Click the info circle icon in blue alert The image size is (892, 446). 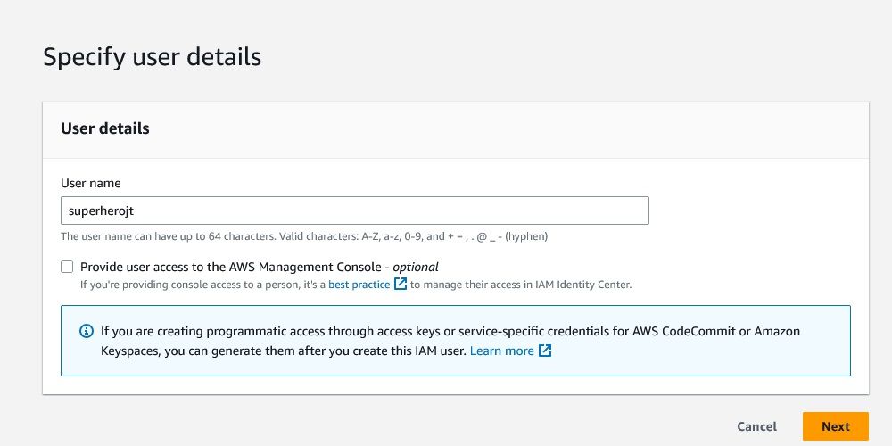[x=87, y=331]
